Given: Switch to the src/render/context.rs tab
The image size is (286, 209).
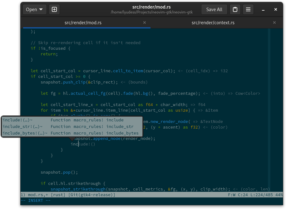Looking at the screenshot, I should [x=213, y=23].
